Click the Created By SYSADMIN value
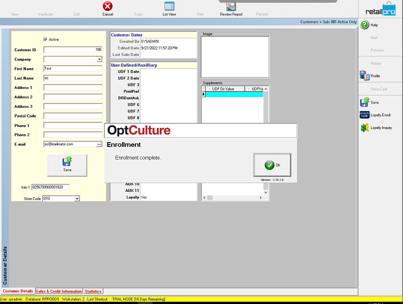403x304 pixels. click(168, 41)
